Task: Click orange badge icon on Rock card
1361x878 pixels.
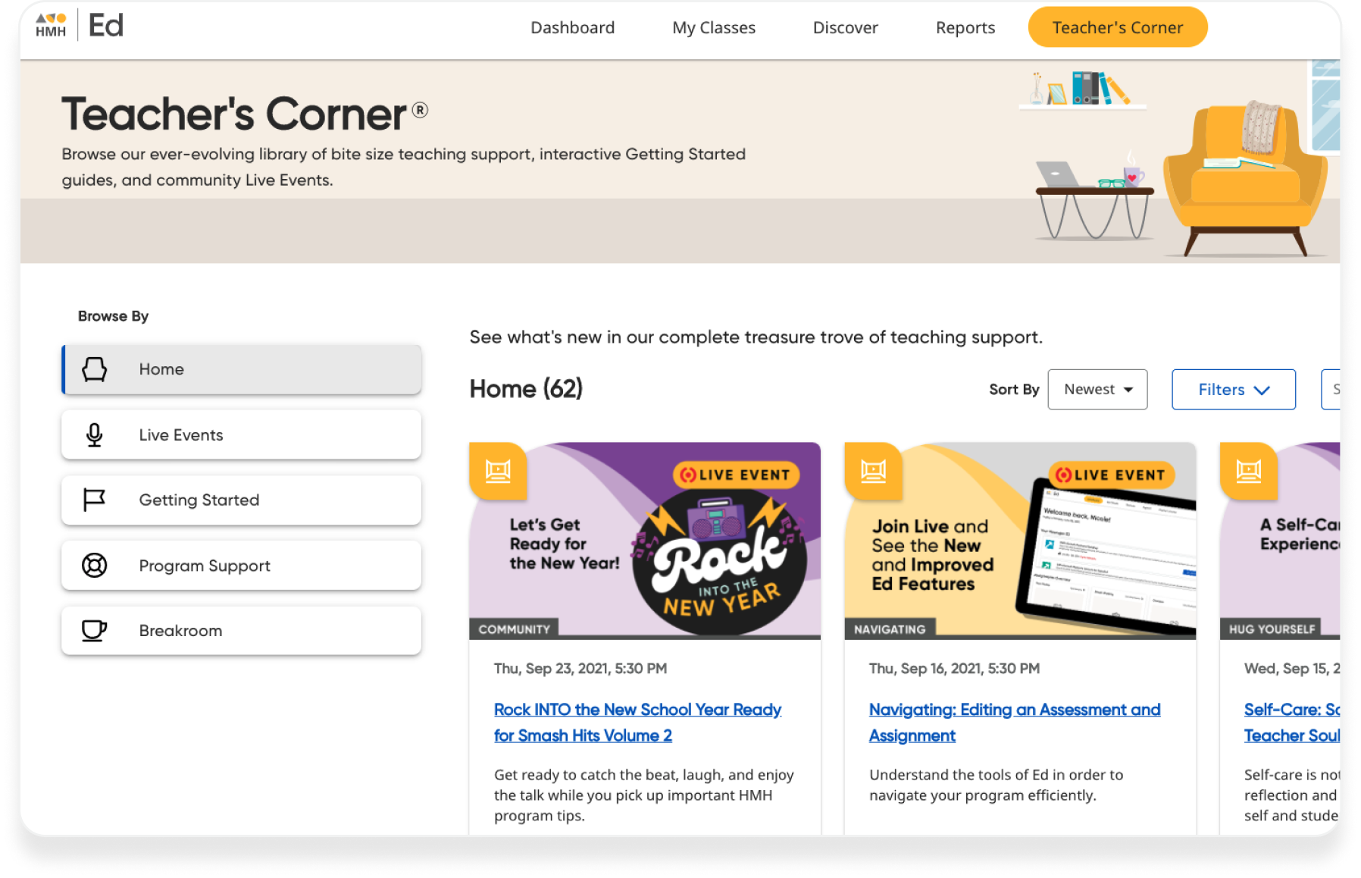Action: (x=498, y=471)
